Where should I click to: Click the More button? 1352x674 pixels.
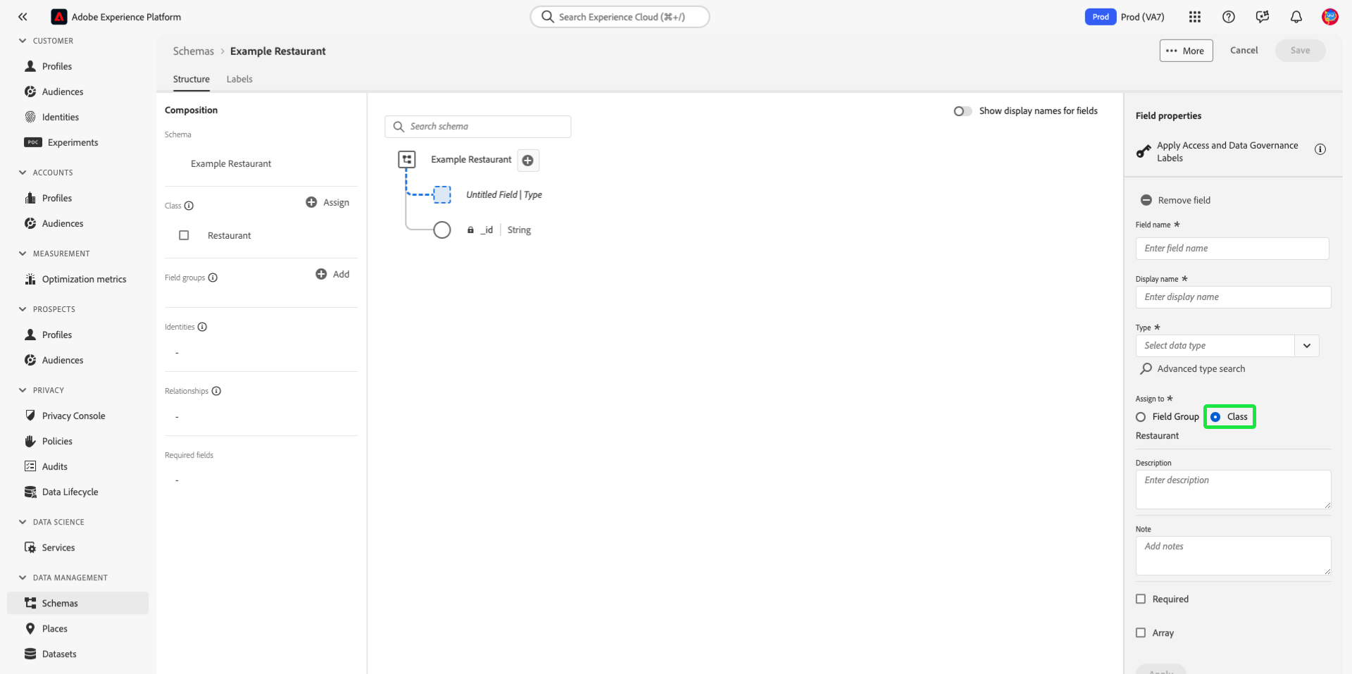click(1187, 51)
